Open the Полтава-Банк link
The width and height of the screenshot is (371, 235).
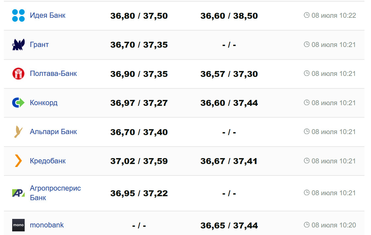(x=53, y=74)
